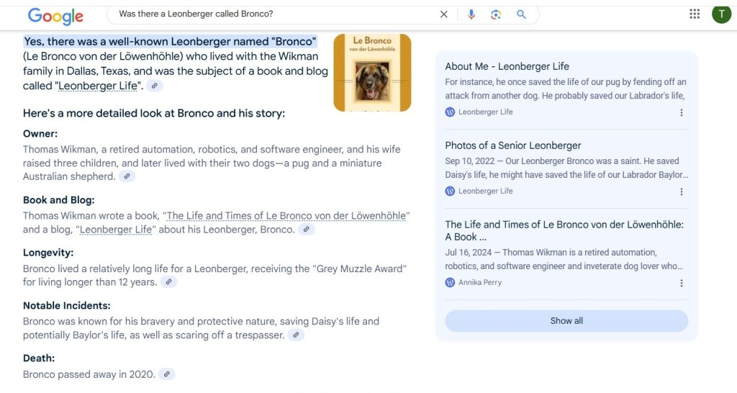Click the "Owner:" heading
The image size is (737, 393).
coord(40,133)
